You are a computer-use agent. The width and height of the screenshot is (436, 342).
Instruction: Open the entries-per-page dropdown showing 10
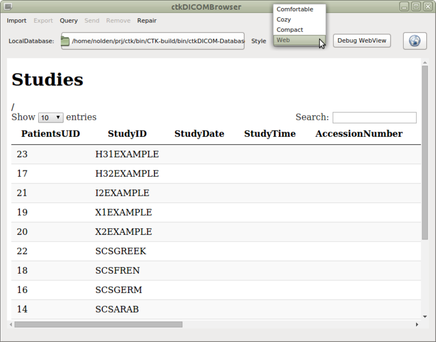point(51,117)
